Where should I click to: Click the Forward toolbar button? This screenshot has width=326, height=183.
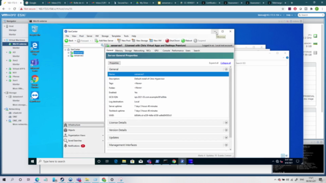[83, 41]
